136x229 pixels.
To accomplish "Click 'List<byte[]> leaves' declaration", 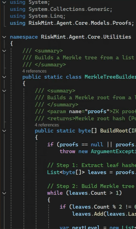I will pos(77,172).
